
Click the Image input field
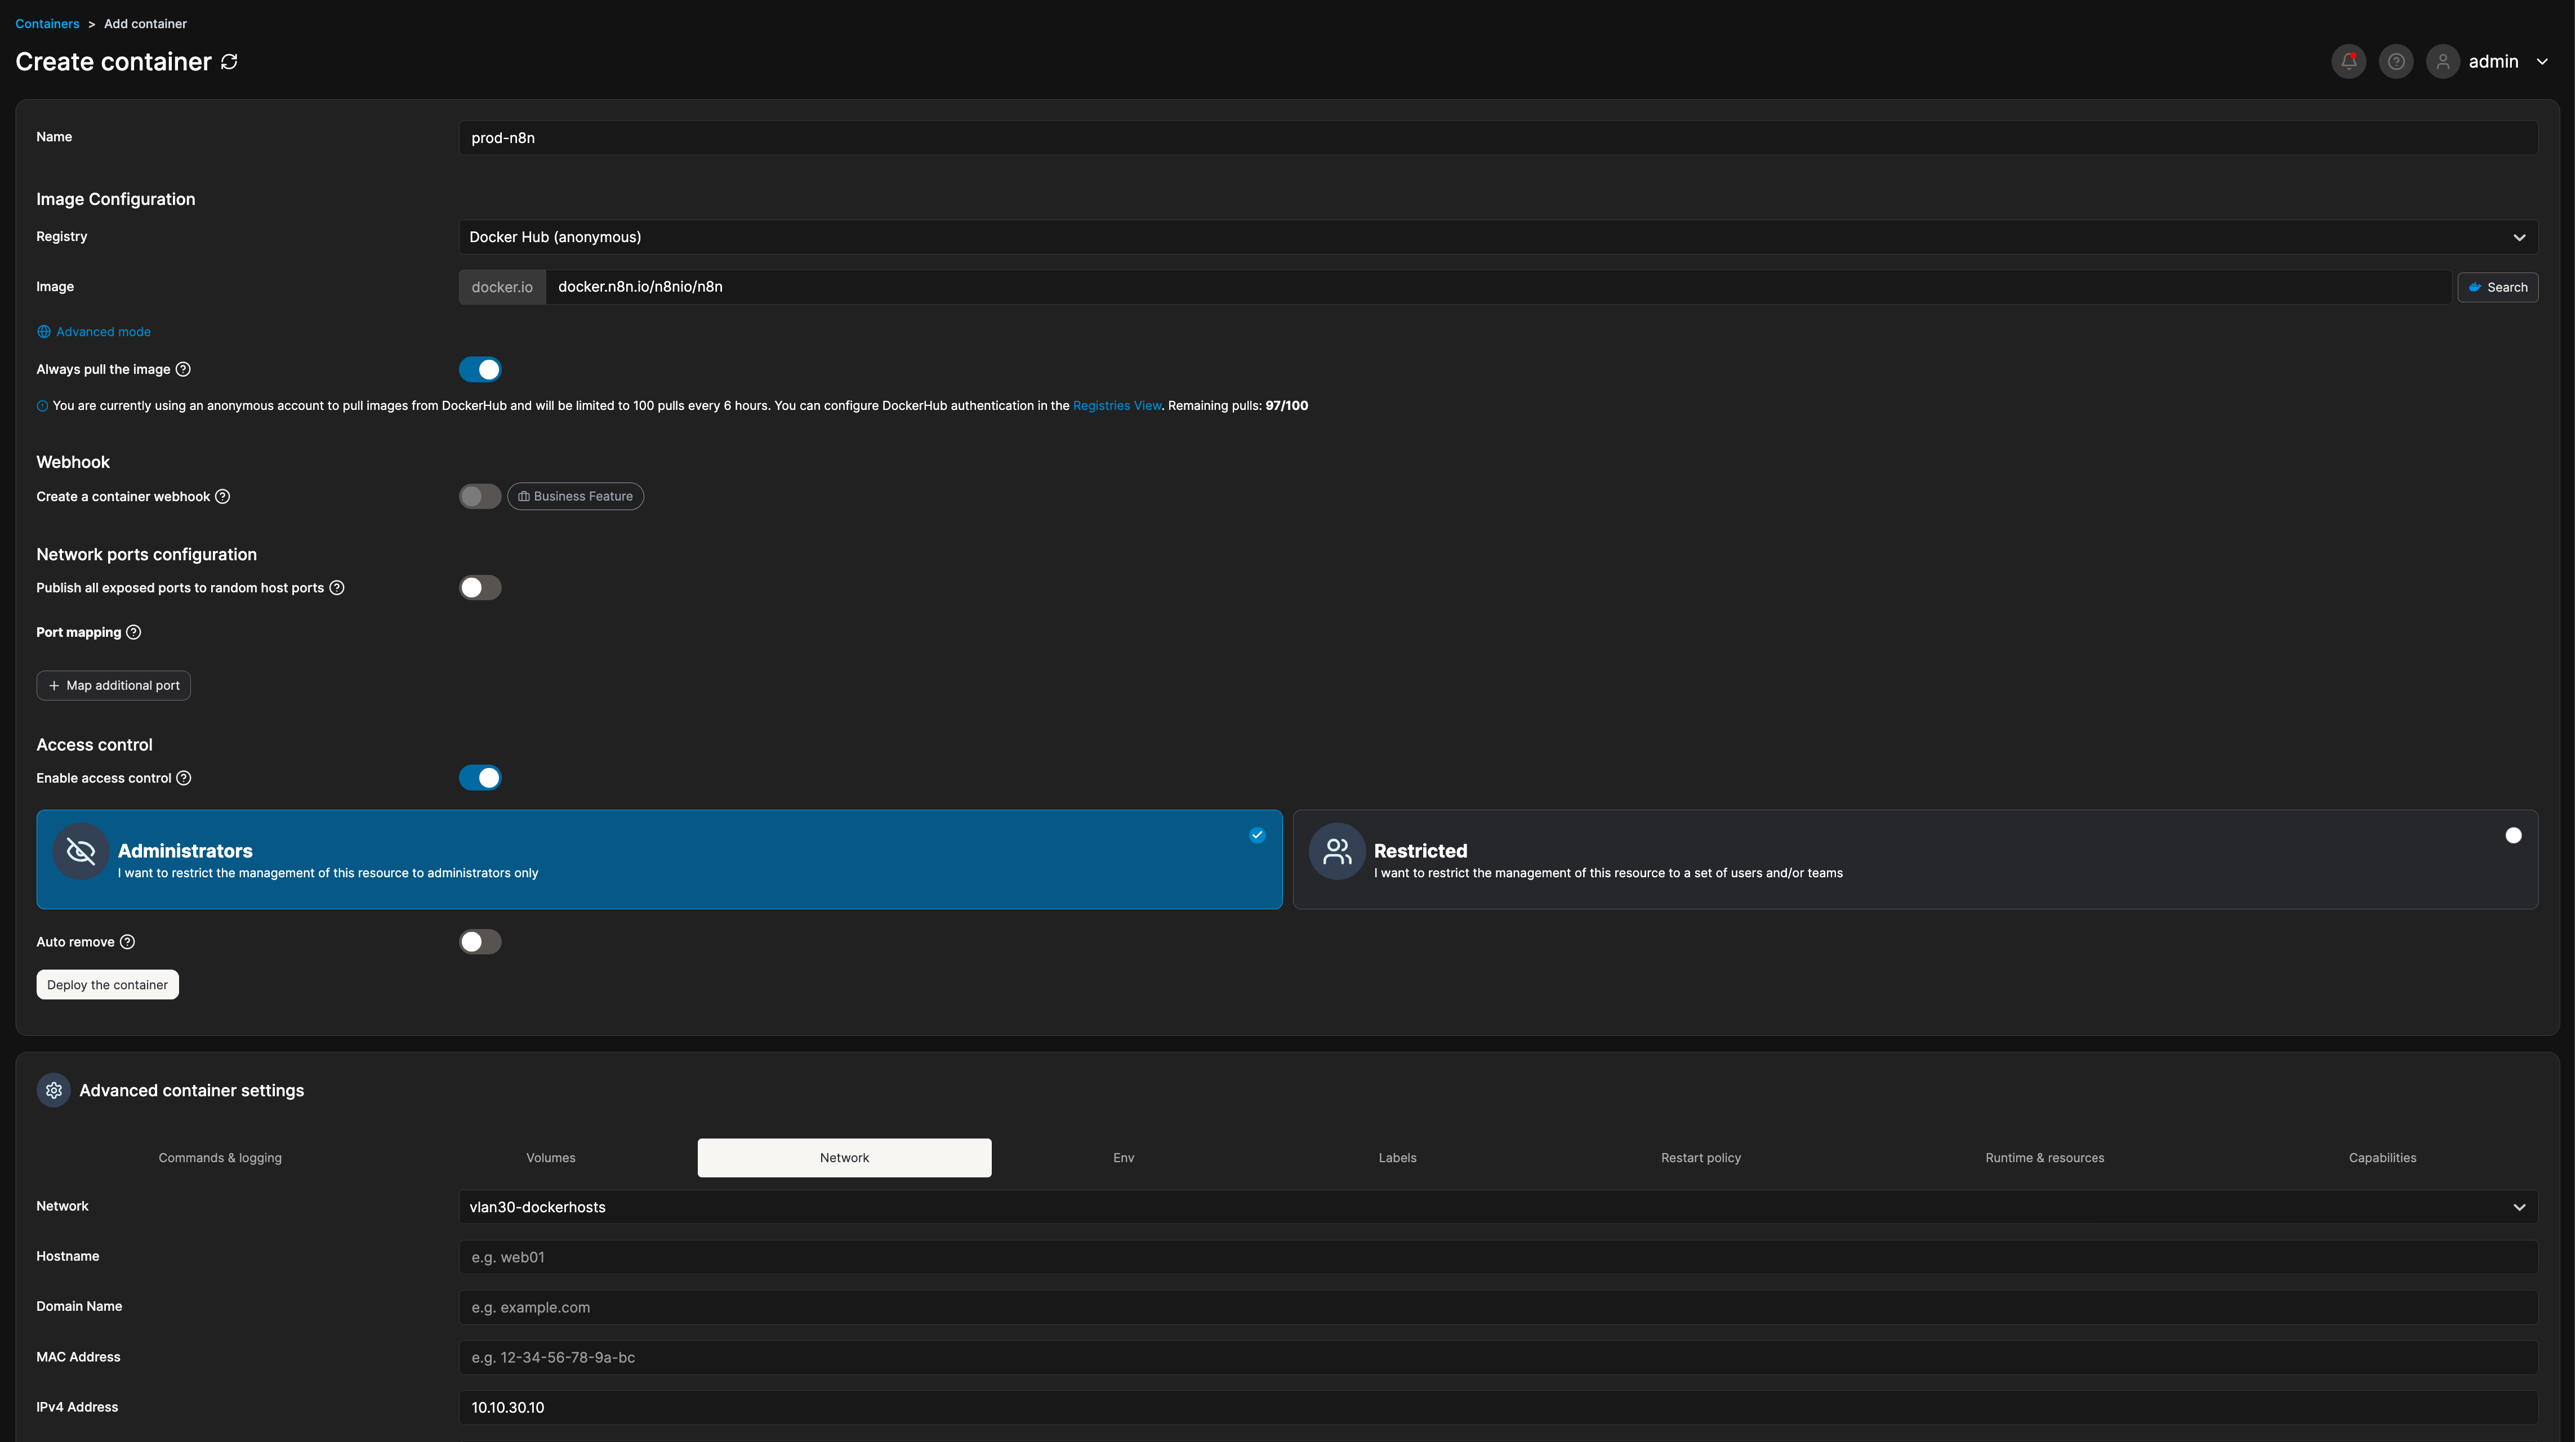point(1498,287)
